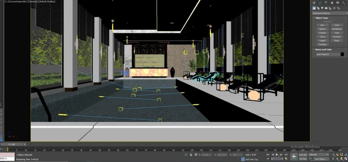Collapse the Name and Color rollout

[323, 50]
